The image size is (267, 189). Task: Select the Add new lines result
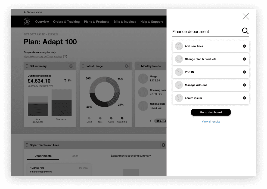[x=211, y=46]
